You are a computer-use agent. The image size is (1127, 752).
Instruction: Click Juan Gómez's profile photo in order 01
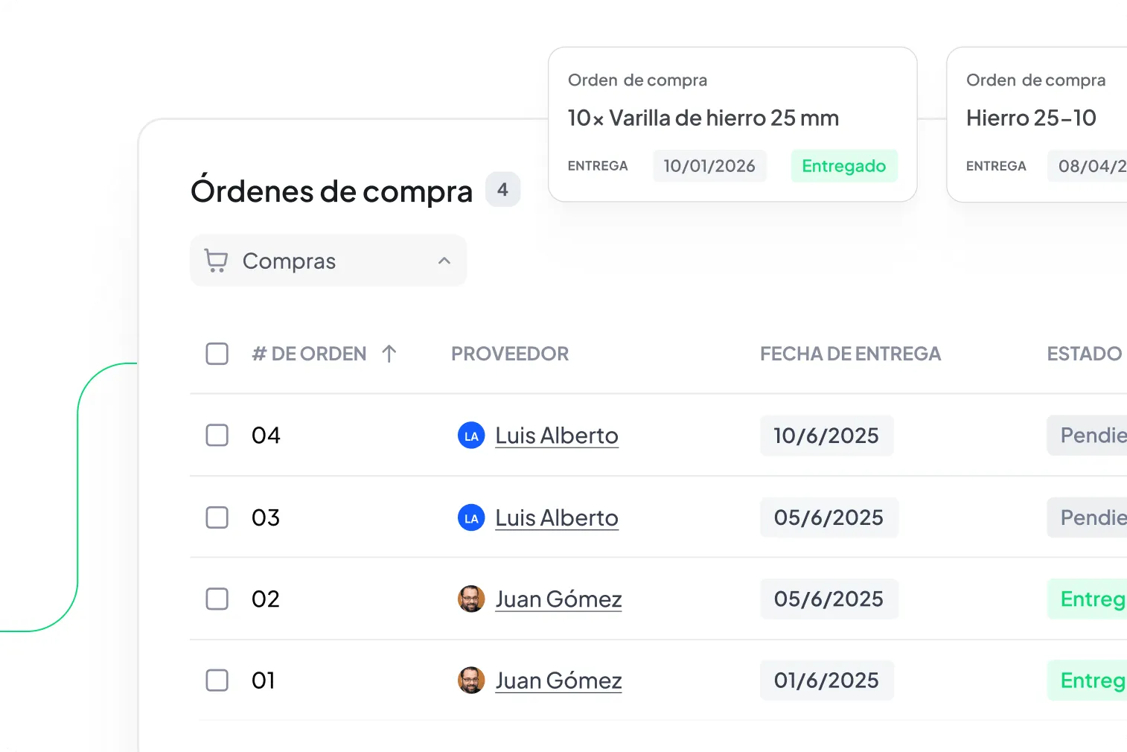pyautogui.click(x=470, y=680)
